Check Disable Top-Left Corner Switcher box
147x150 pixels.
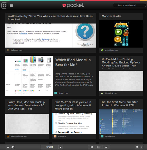[x=56, y=114]
